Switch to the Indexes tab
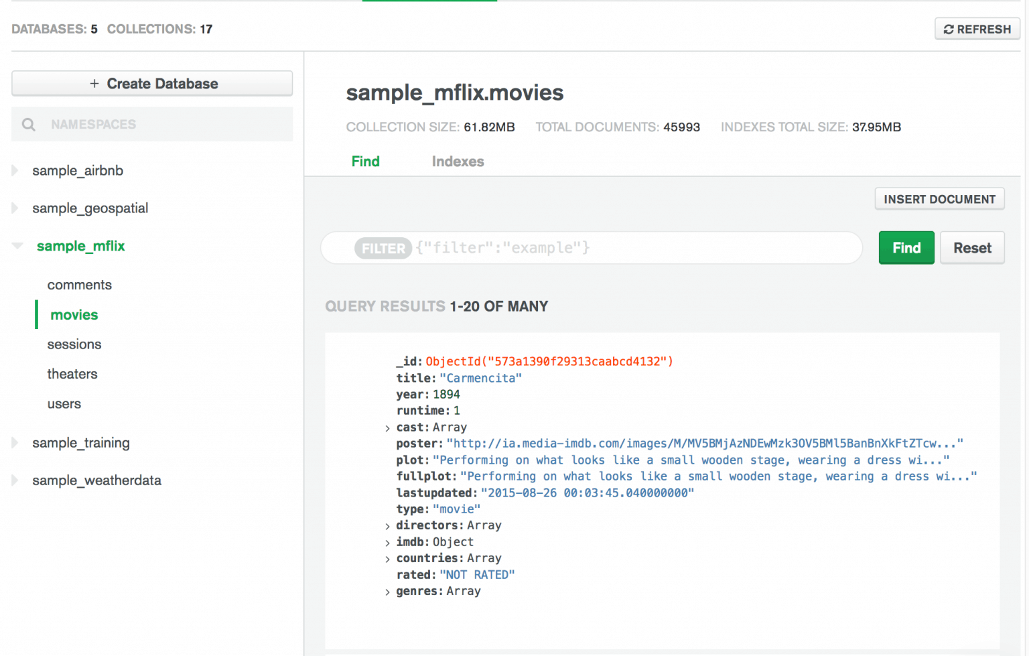1029x656 pixels. pos(458,161)
